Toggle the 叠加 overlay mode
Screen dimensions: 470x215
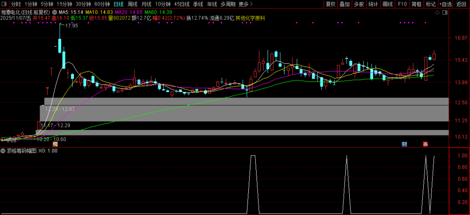(345, 4)
